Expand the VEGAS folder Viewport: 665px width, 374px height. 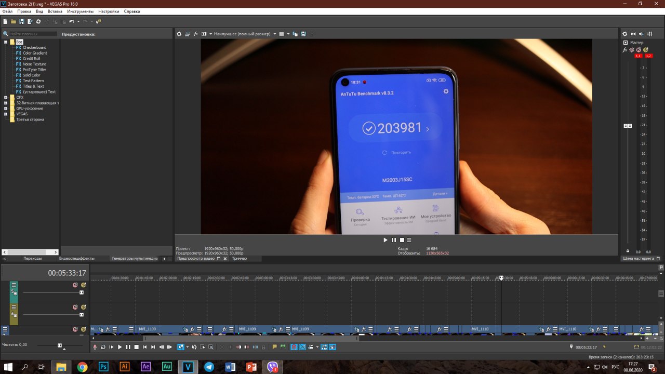coord(6,114)
